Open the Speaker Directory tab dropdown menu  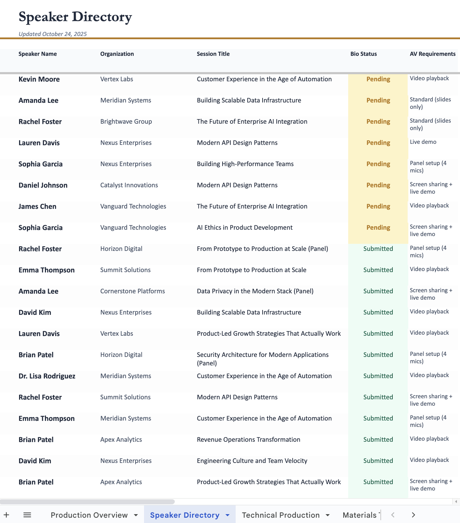[x=228, y=515]
